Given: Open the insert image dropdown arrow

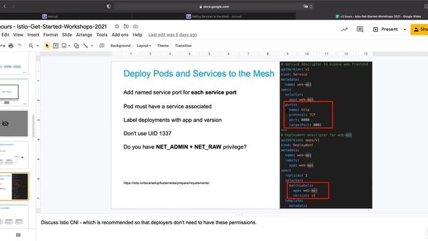Looking at the screenshot, I should click(x=70, y=46).
